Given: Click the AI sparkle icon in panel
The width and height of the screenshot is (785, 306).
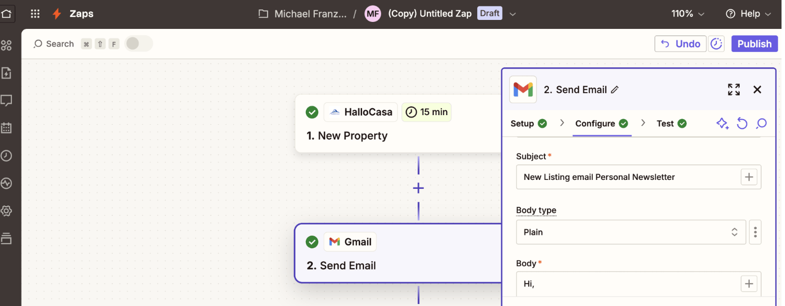Looking at the screenshot, I should (x=722, y=123).
